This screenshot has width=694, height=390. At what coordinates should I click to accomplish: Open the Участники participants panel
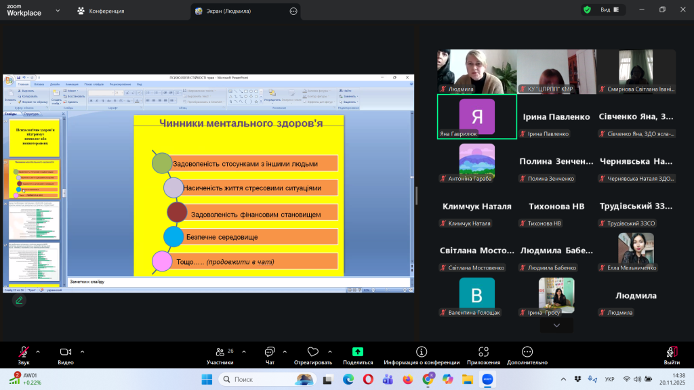pyautogui.click(x=220, y=352)
